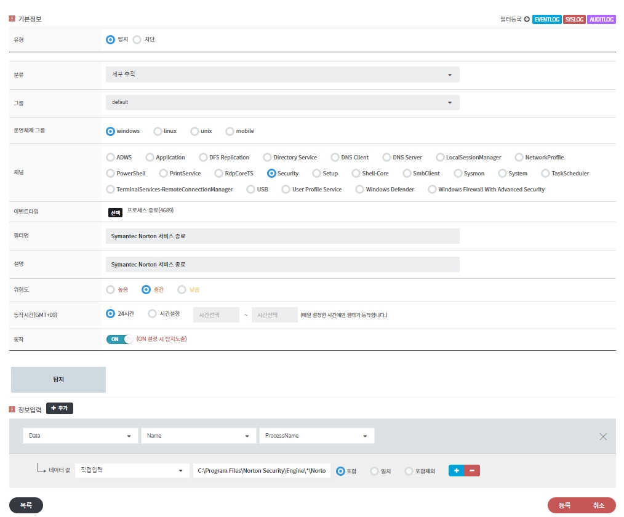Image resolution: width=624 pixels, height=517 pixels.
Task: Click the 목록 list button
Action: pos(26,505)
